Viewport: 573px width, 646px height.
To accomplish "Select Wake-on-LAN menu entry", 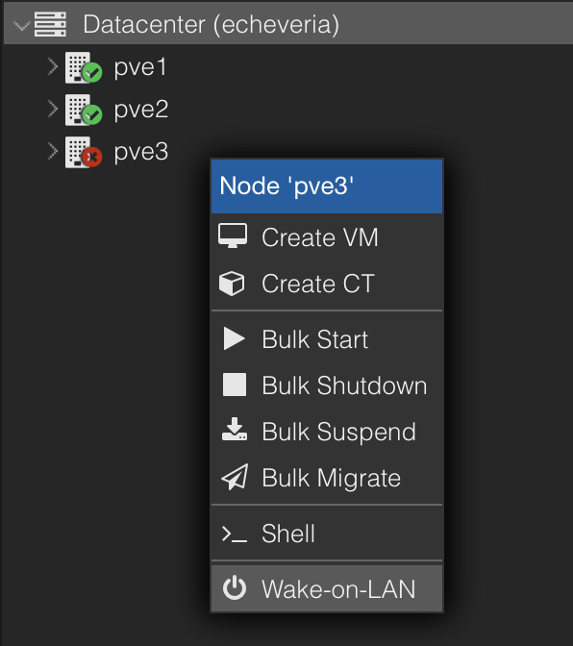I will pyautogui.click(x=327, y=588).
